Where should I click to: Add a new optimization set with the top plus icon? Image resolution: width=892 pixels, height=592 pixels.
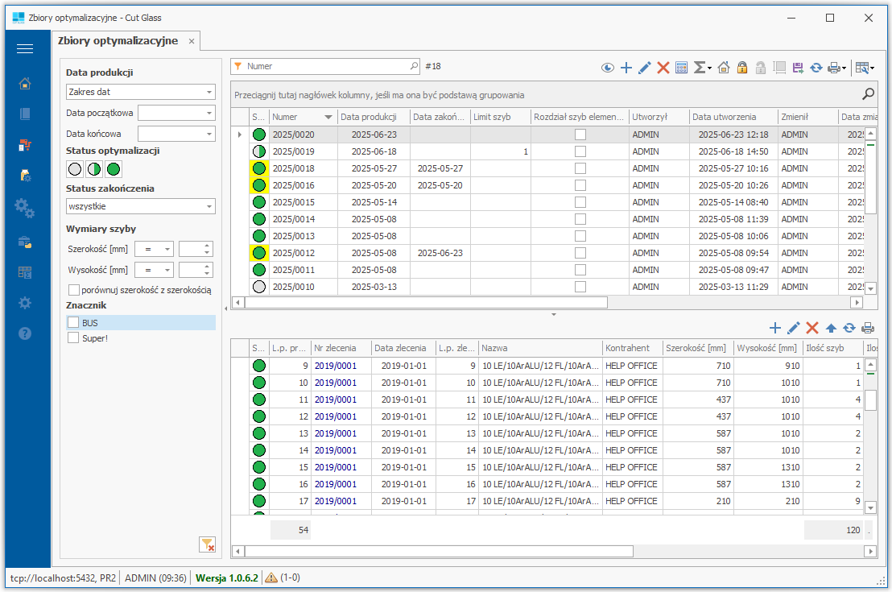coord(626,68)
